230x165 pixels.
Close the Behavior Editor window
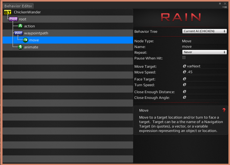225,3
